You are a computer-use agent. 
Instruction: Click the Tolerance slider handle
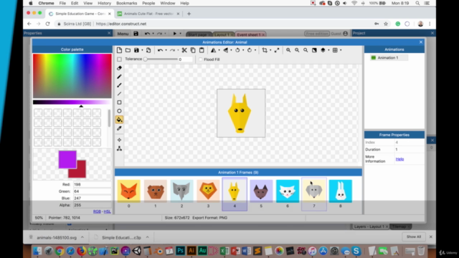[x=145, y=59]
